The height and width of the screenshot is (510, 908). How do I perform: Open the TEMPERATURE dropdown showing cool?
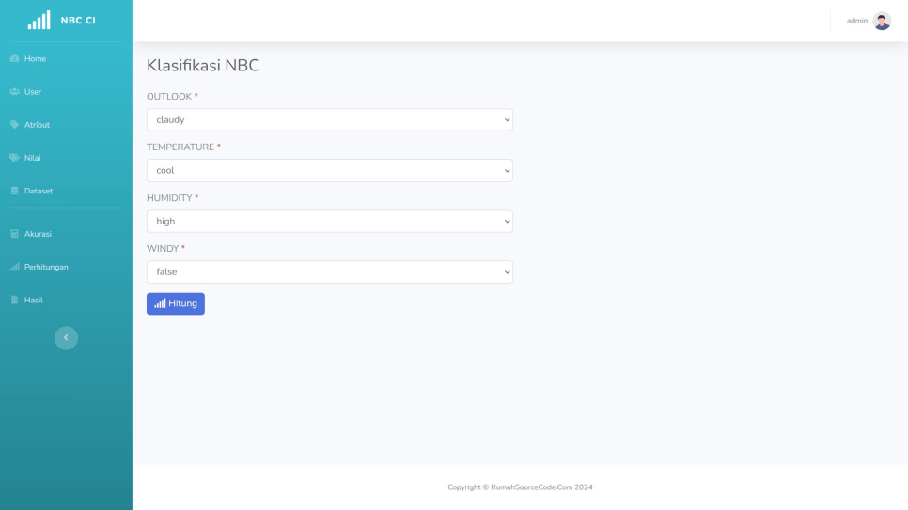(x=330, y=170)
